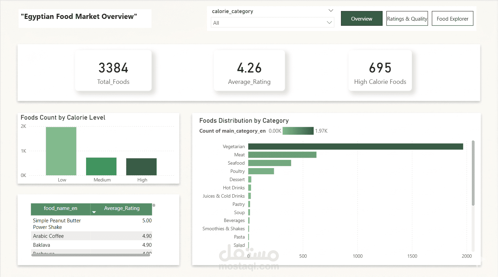Screen dimensions: 498x277
Task: Click the sort arrow on Average_Rating column
Action: 94,212
